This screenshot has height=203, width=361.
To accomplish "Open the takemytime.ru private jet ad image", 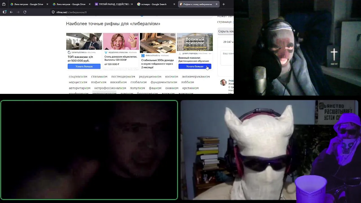I will coord(84,41).
